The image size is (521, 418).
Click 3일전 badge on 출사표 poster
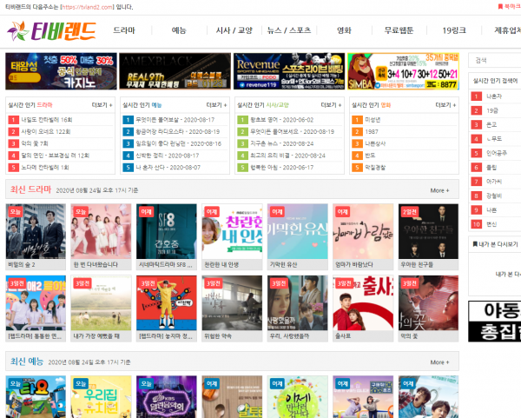344,283
